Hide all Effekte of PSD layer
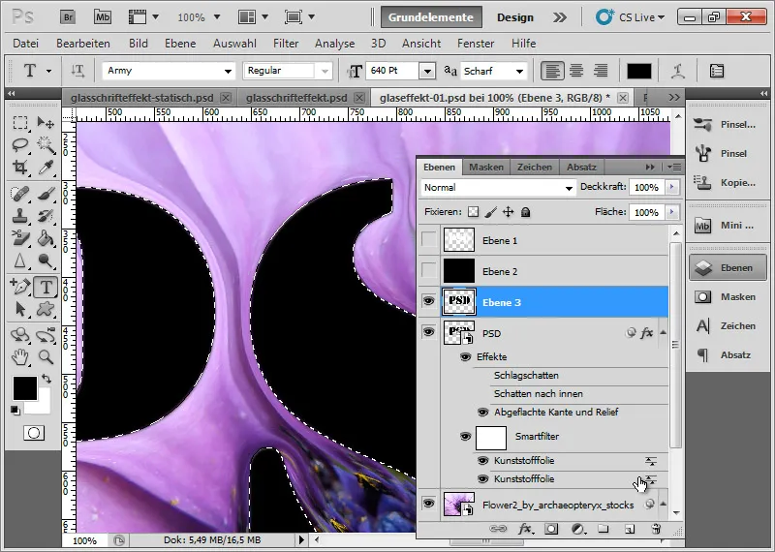Image resolution: width=775 pixels, height=552 pixels. click(x=465, y=356)
